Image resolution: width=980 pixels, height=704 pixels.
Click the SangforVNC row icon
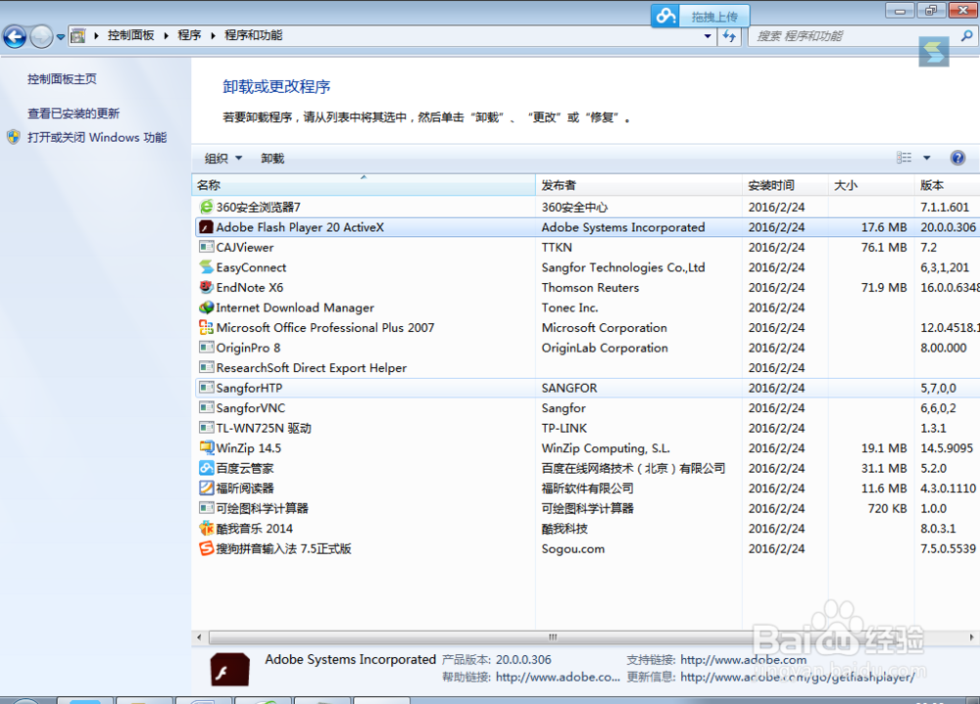pos(206,408)
